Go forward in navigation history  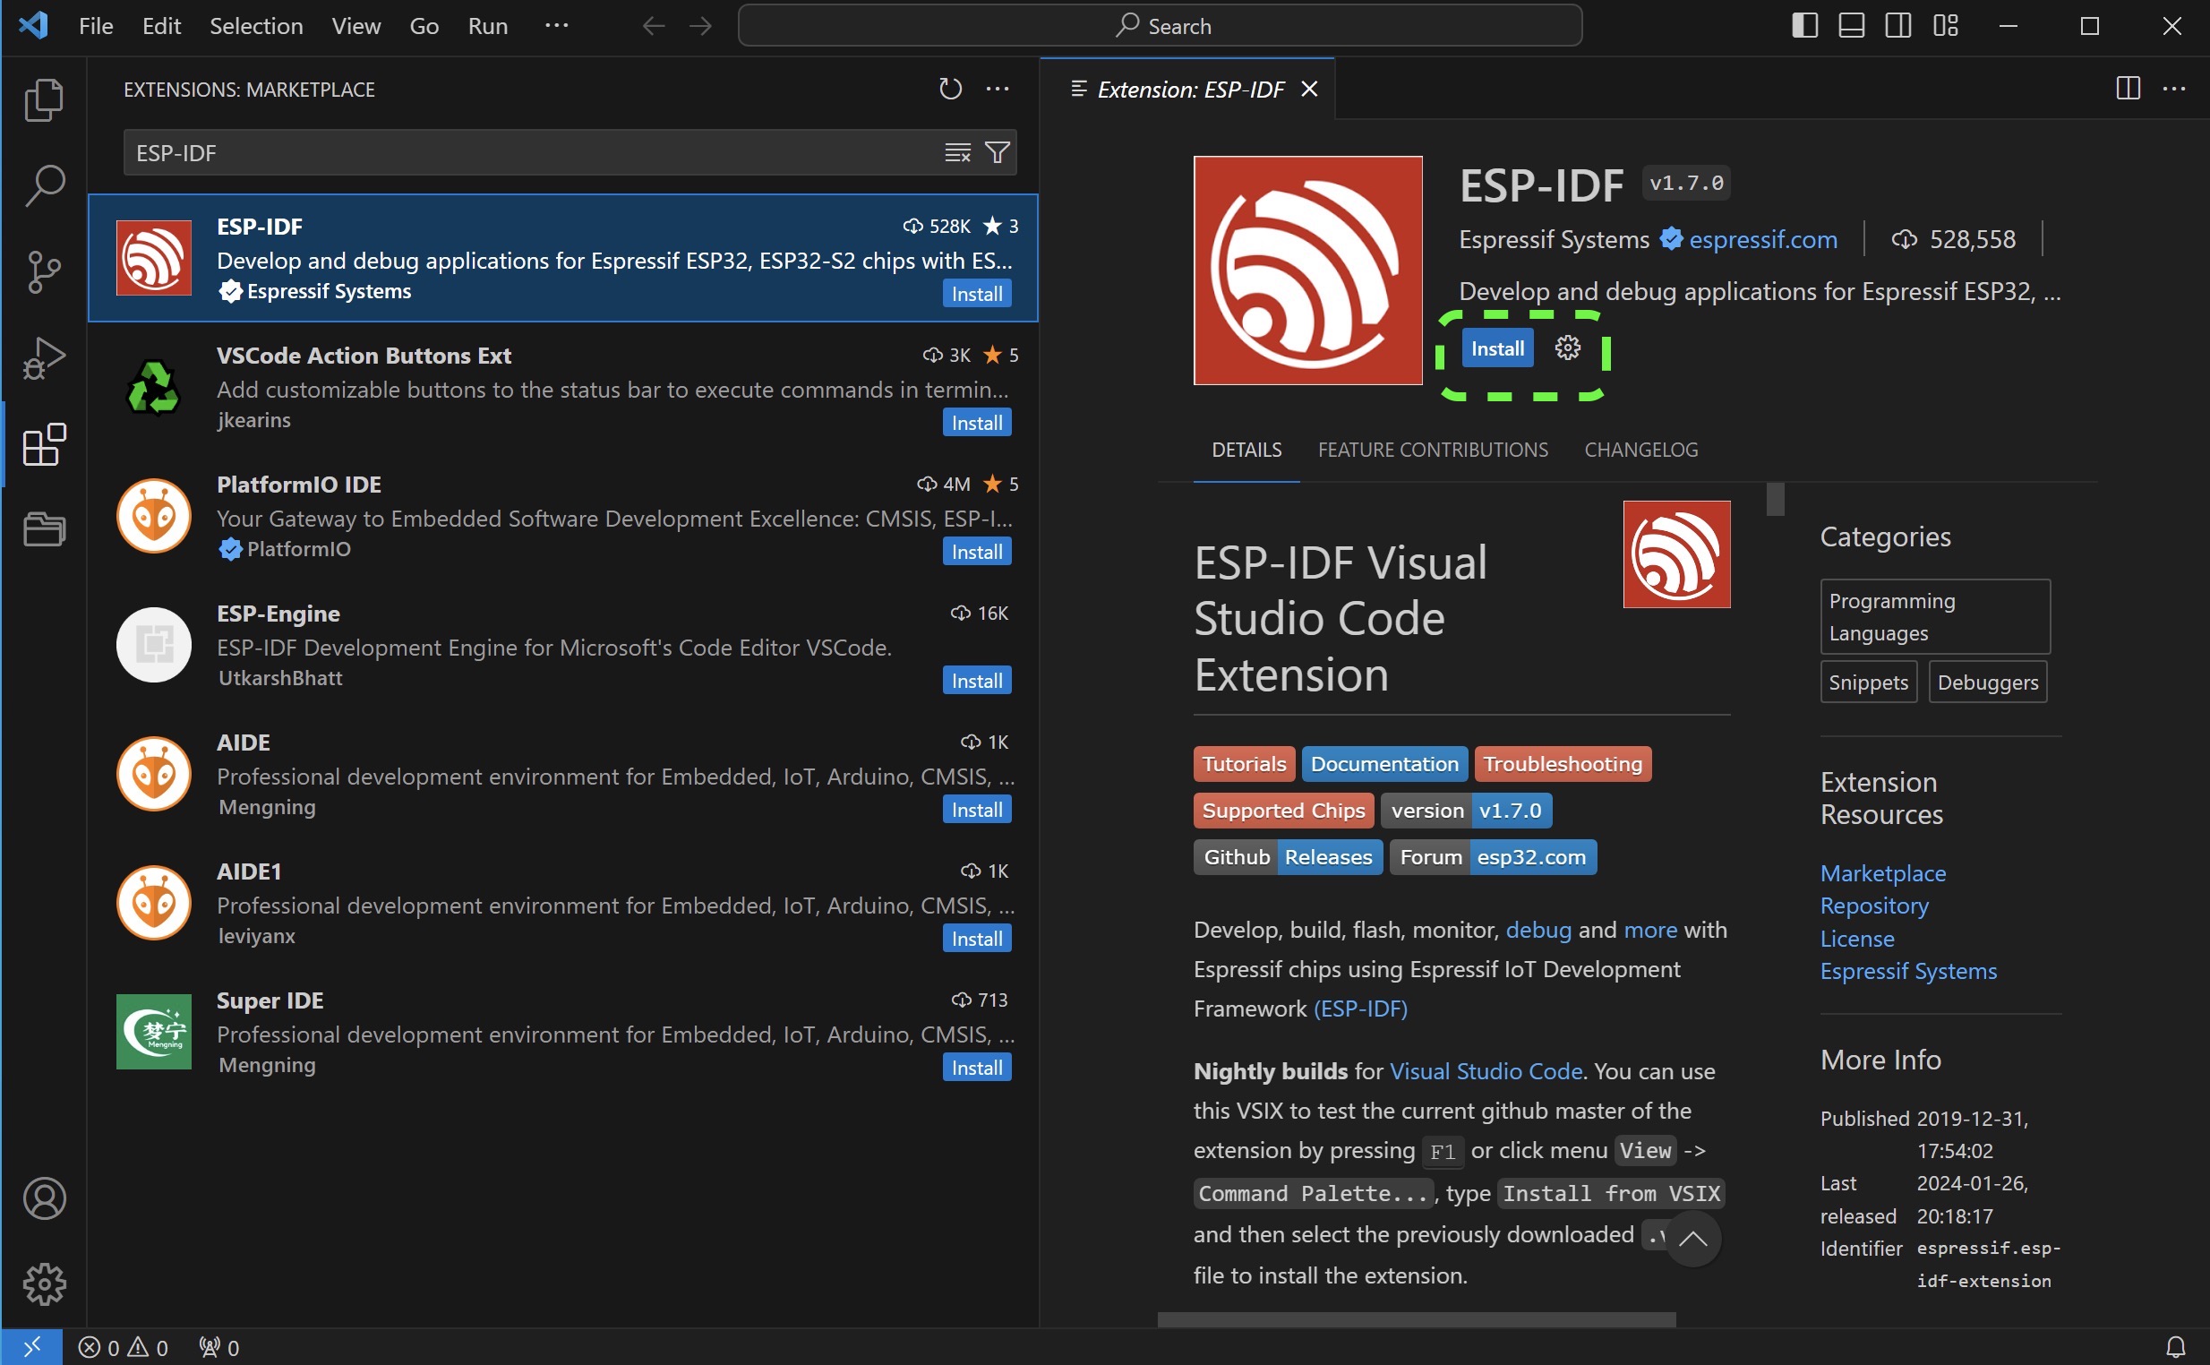click(700, 26)
